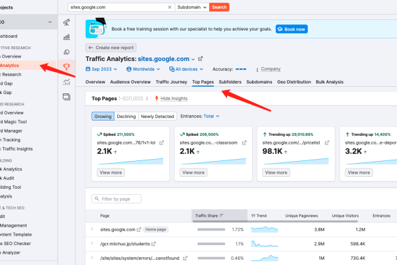Click the Company link

271,69
